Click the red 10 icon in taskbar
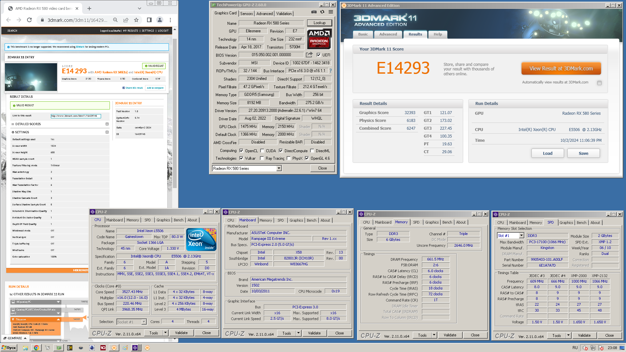 click(103, 348)
